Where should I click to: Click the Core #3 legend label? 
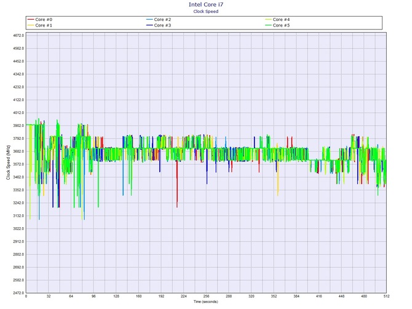[x=162, y=25]
